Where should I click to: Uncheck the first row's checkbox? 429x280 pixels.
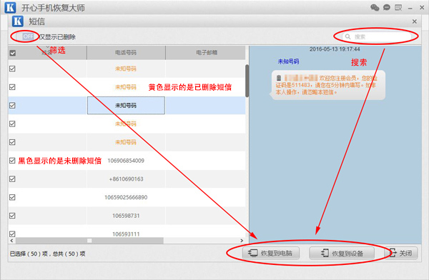[12, 69]
